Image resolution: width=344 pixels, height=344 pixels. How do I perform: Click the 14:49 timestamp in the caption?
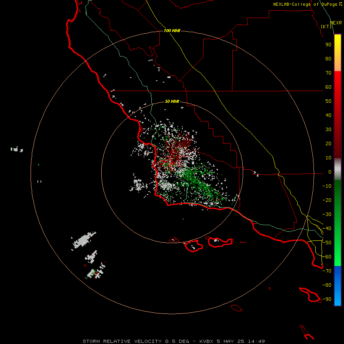(x=256, y=341)
